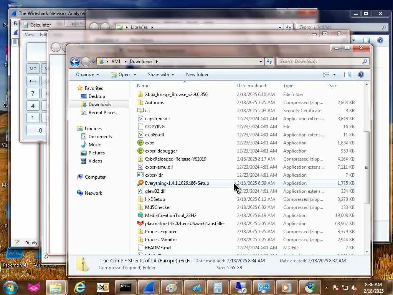This screenshot has height=295, width=393.
Task: Click New folder in the toolbar
Action: [197, 75]
